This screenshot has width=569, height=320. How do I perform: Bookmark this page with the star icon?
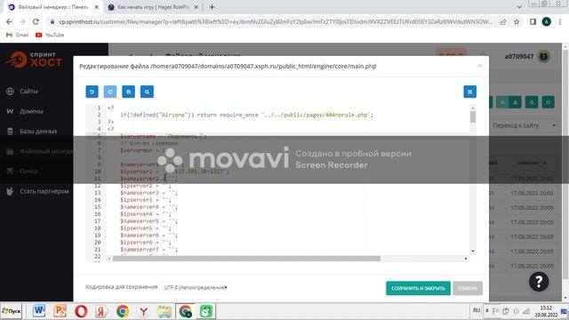coord(517,21)
